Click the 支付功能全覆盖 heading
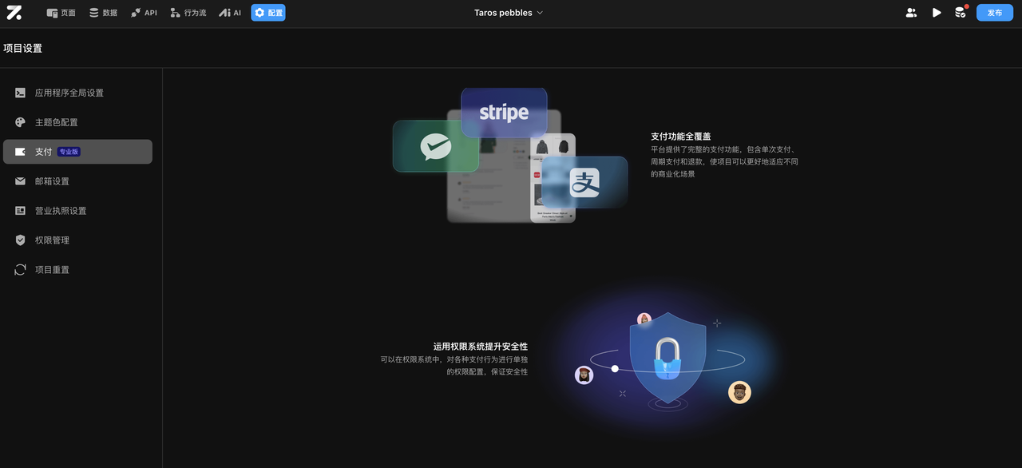The height and width of the screenshot is (468, 1022). coord(681,137)
